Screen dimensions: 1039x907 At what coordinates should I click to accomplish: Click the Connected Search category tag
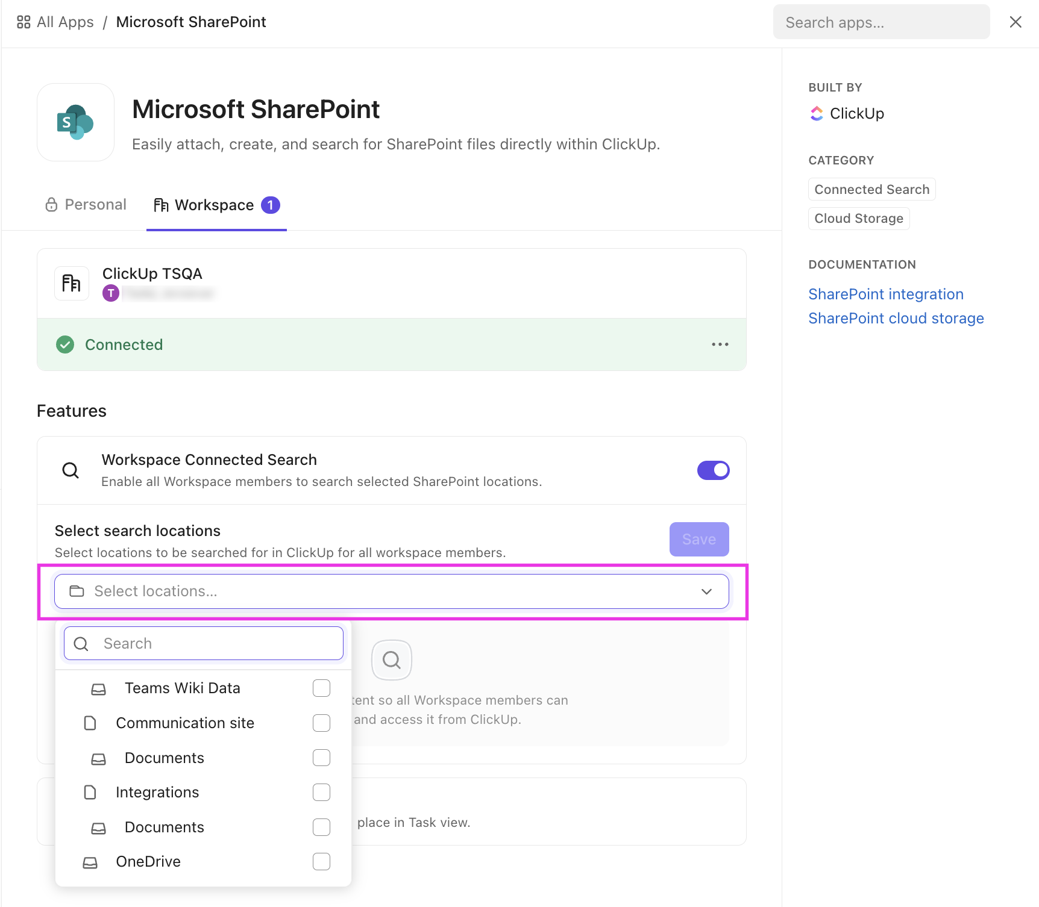871,189
